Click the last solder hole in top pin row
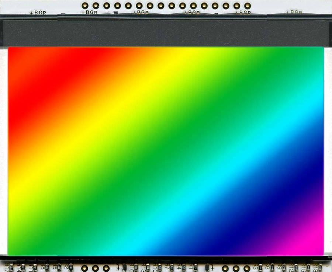 coord(248,6)
